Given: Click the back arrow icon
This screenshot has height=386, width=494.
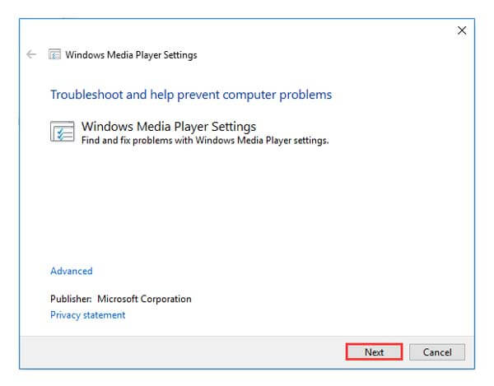Looking at the screenshot, I should tap(31, 54).
